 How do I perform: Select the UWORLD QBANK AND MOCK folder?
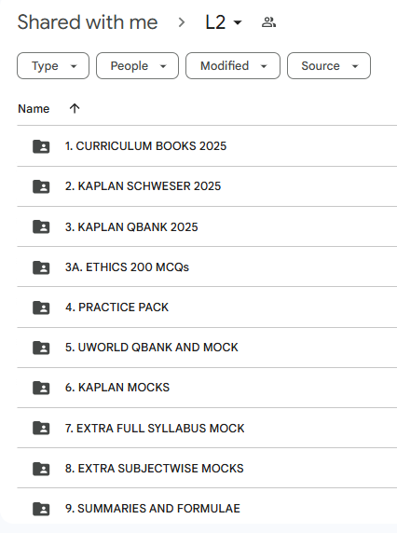(207, 348)
